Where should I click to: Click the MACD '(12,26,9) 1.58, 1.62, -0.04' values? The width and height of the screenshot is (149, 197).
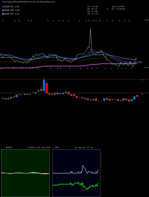click(39, 147)
